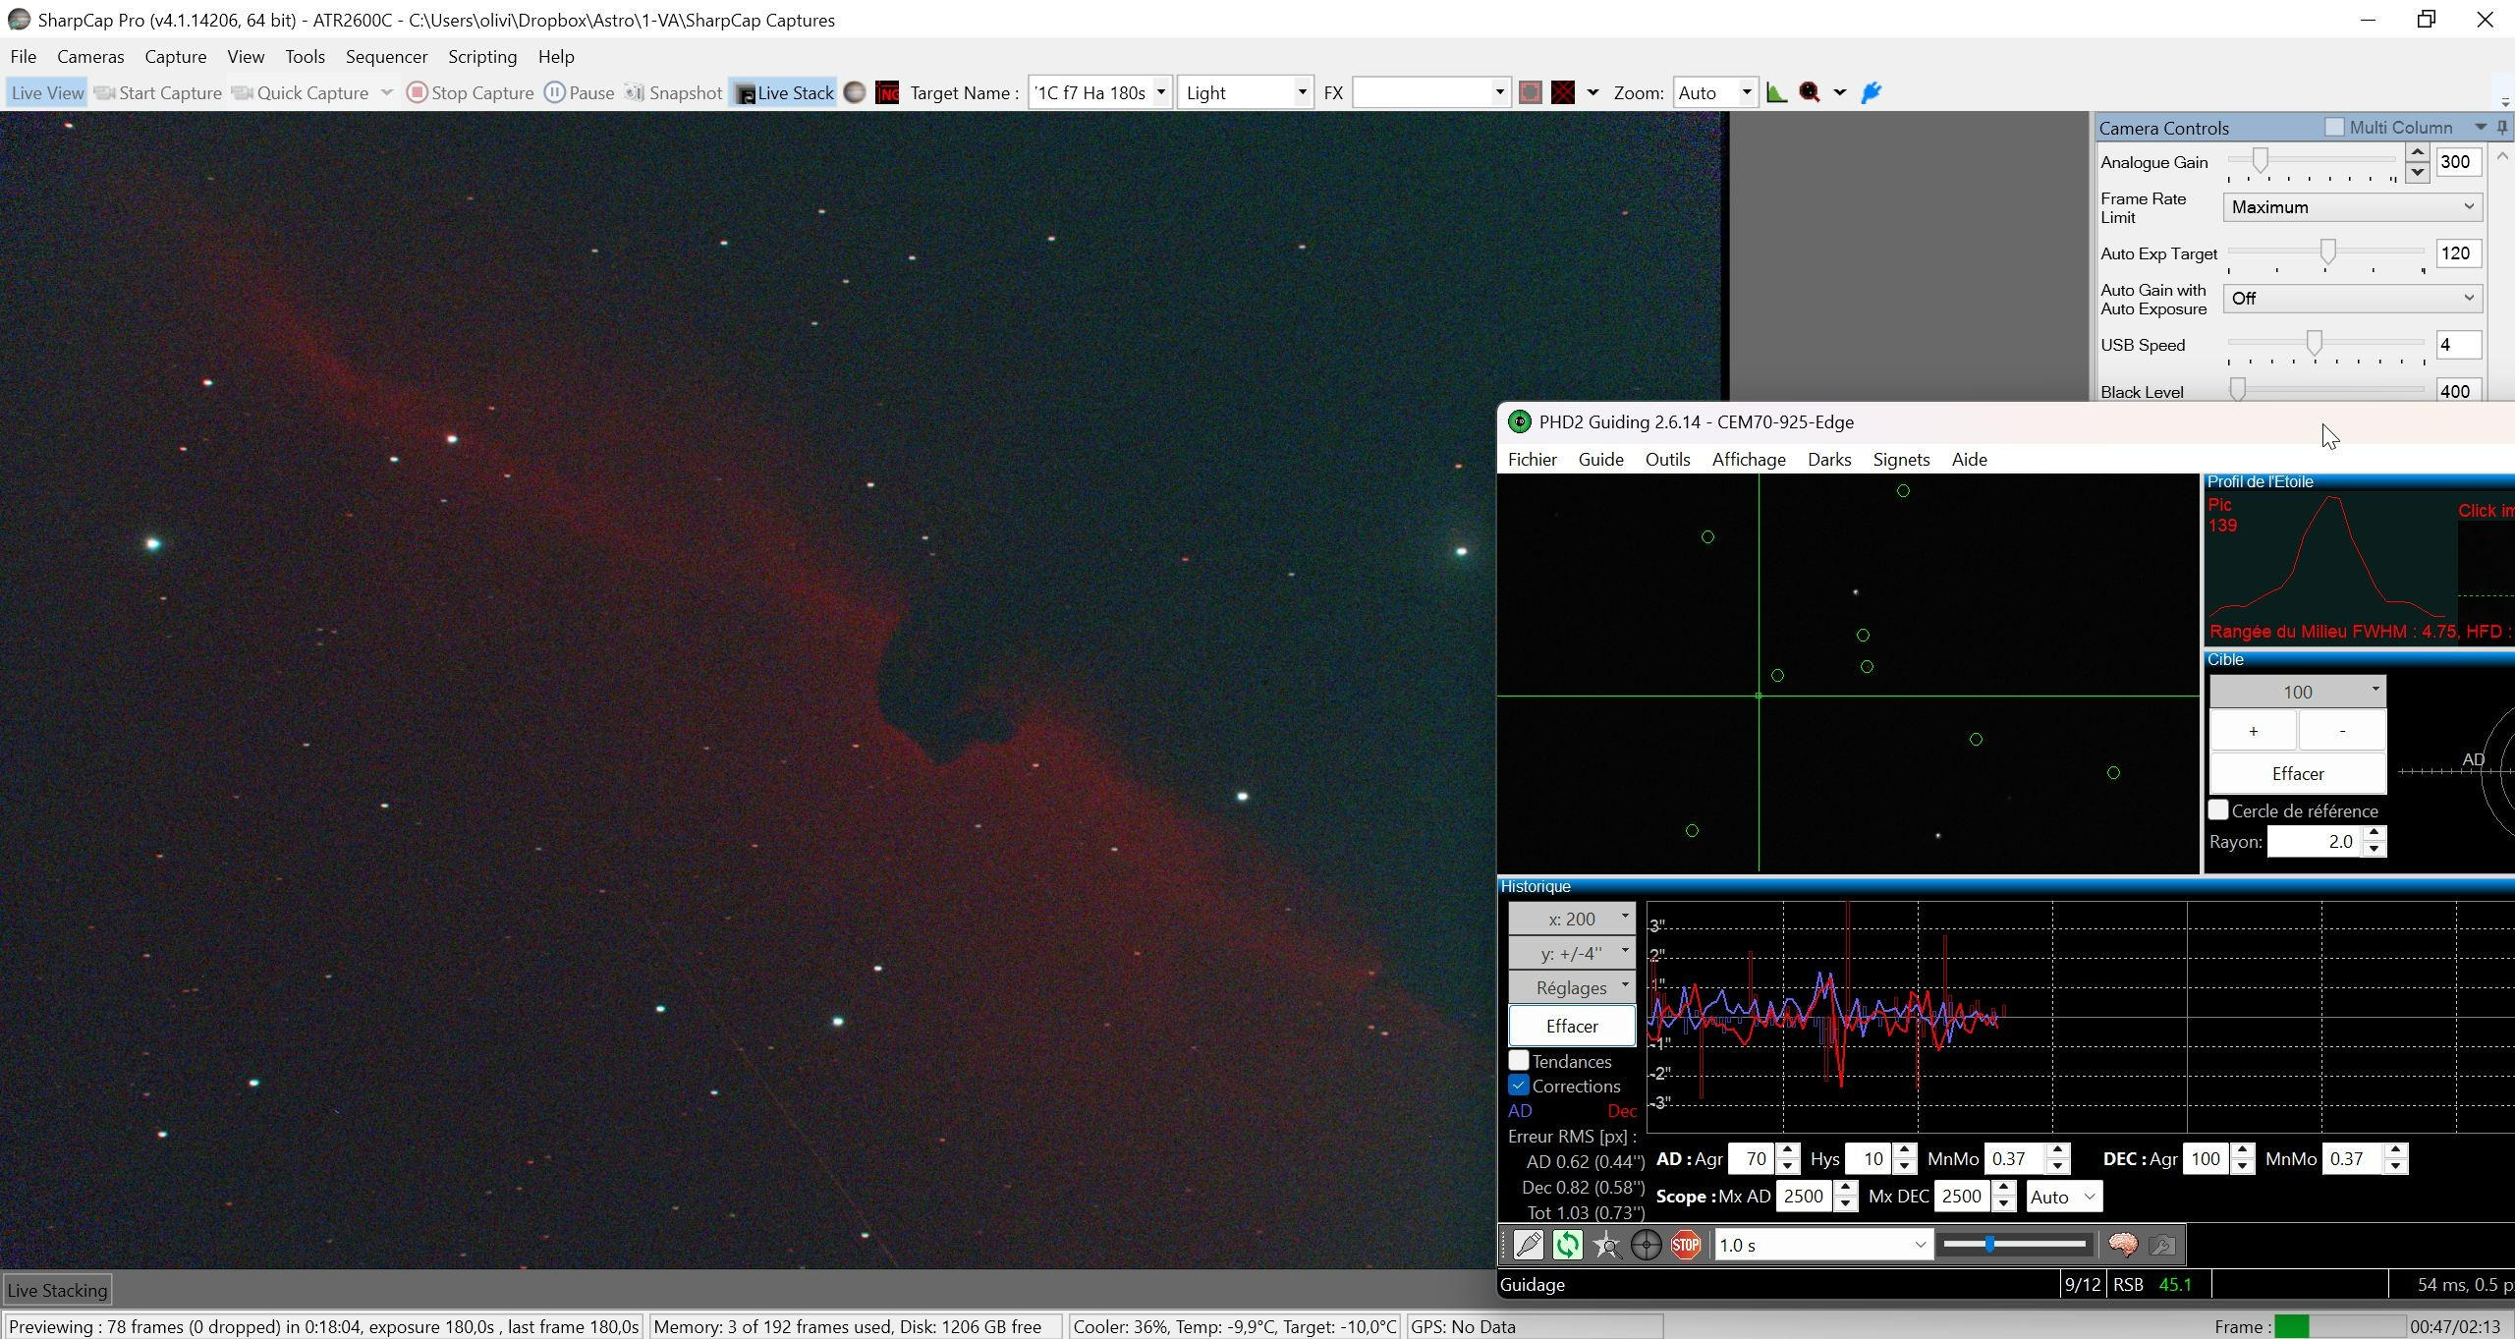The height and width of the screenshot is (1339, 2515).
Task: Expand the Zoom Auto dropdown
Action: coord(1714,92)
